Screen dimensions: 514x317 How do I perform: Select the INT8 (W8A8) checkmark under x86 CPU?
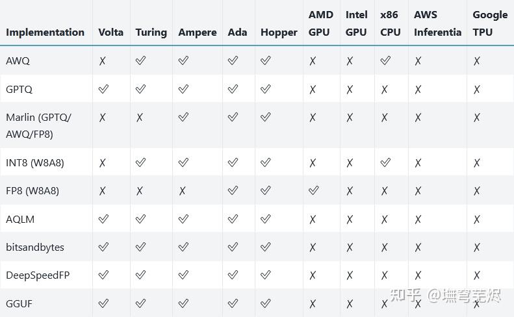click(x=385, y=163)
